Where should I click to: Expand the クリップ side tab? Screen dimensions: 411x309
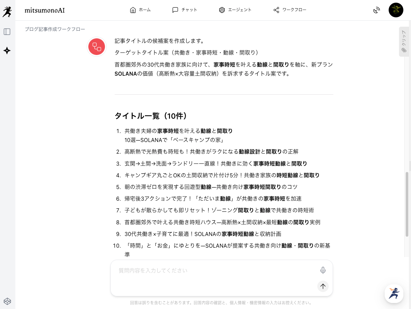(x=404, y=42)
